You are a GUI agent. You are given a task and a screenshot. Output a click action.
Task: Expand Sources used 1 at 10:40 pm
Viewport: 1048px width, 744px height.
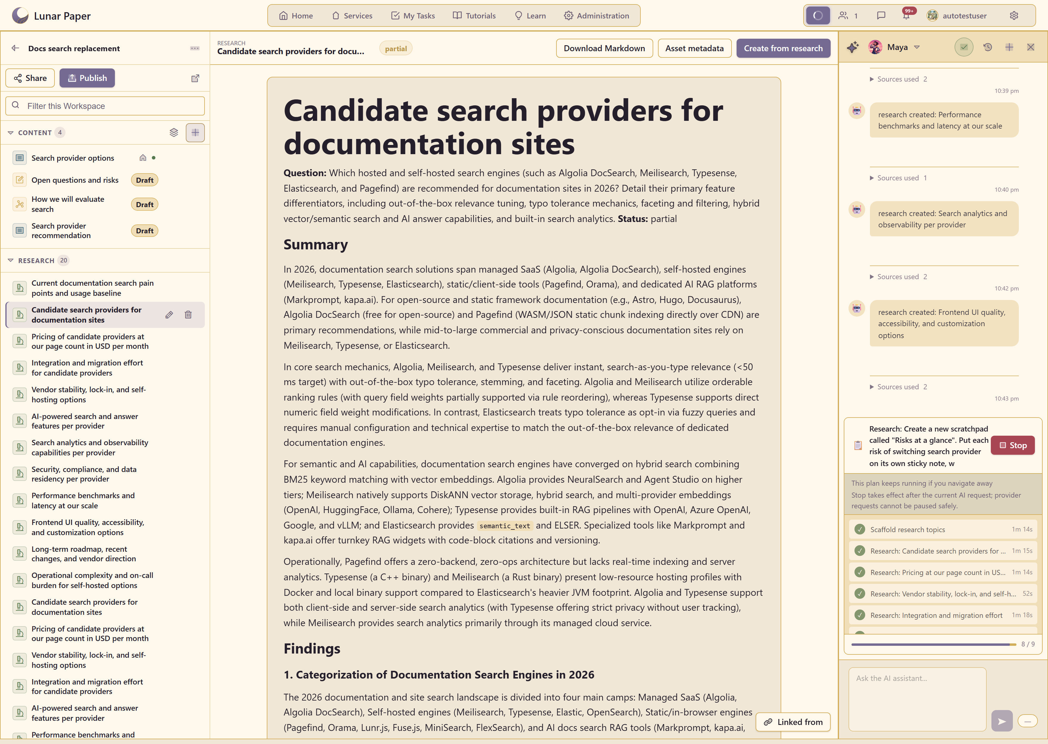[898, 178]
